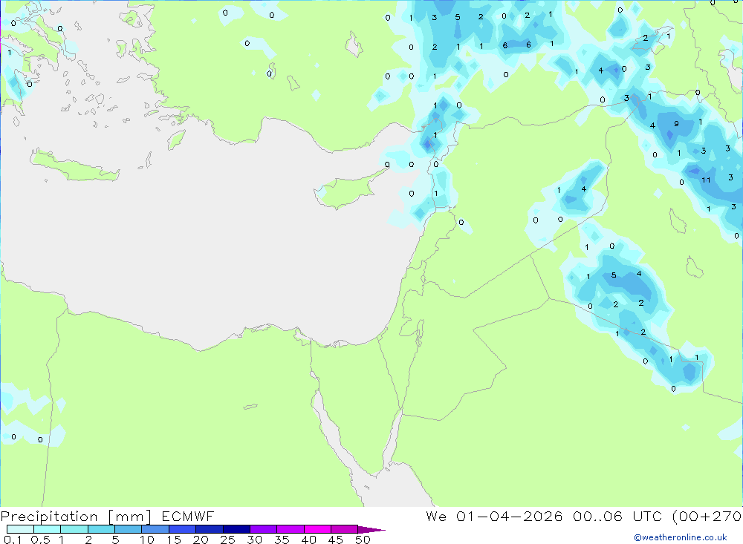Click the '50' legend scale label
Viewport: 743px width, 544px height.
click(363, 540)
